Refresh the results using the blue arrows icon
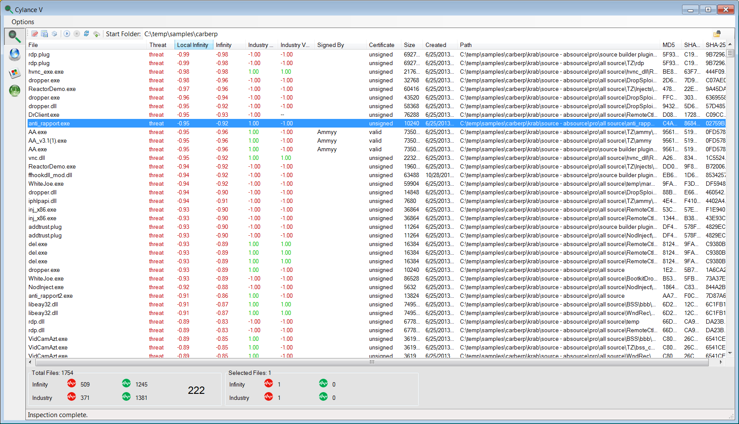This screenshot has width=739, height=424. tap(86, 34)
